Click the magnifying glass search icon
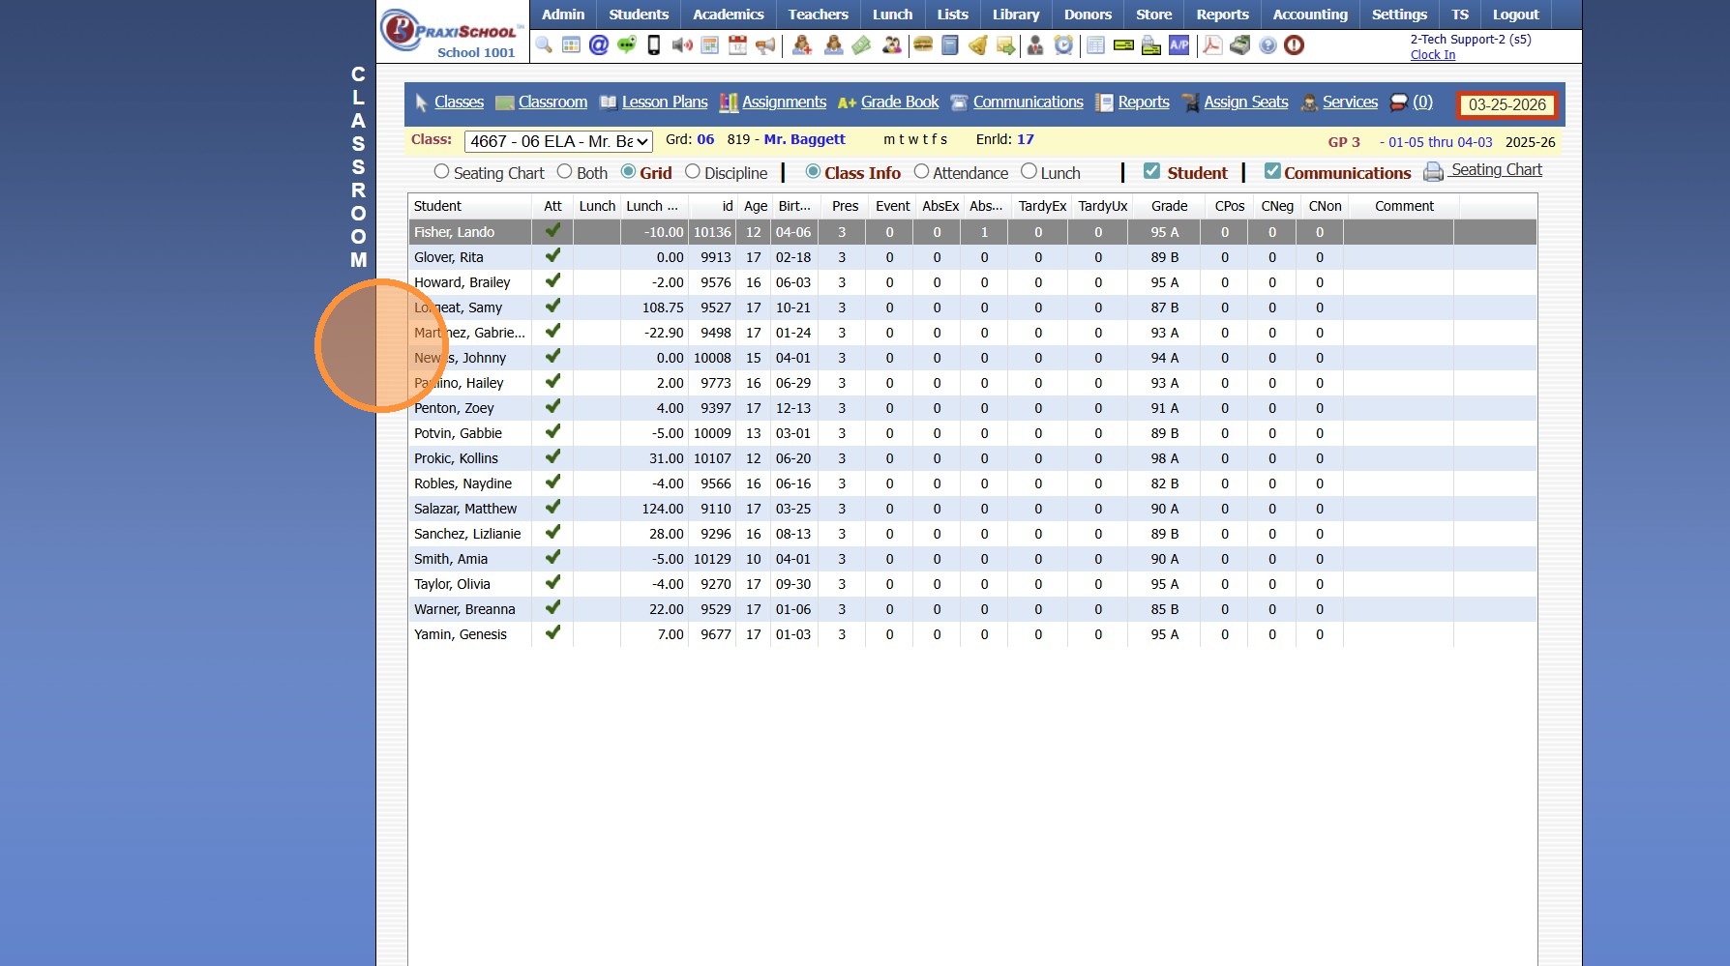 544,45
